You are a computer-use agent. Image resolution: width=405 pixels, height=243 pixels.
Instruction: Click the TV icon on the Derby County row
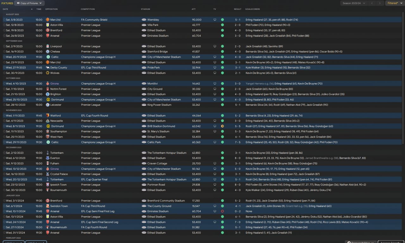point(215,68)
